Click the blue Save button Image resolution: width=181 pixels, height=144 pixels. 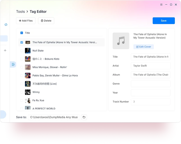pyautogui.click(x=164, y=21)
